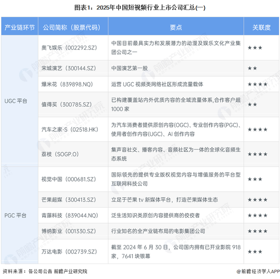The width and height of the screenshot is (280, 279).
Task: Click the three-star rating for 奥飞娱乐
Action: 255,48
